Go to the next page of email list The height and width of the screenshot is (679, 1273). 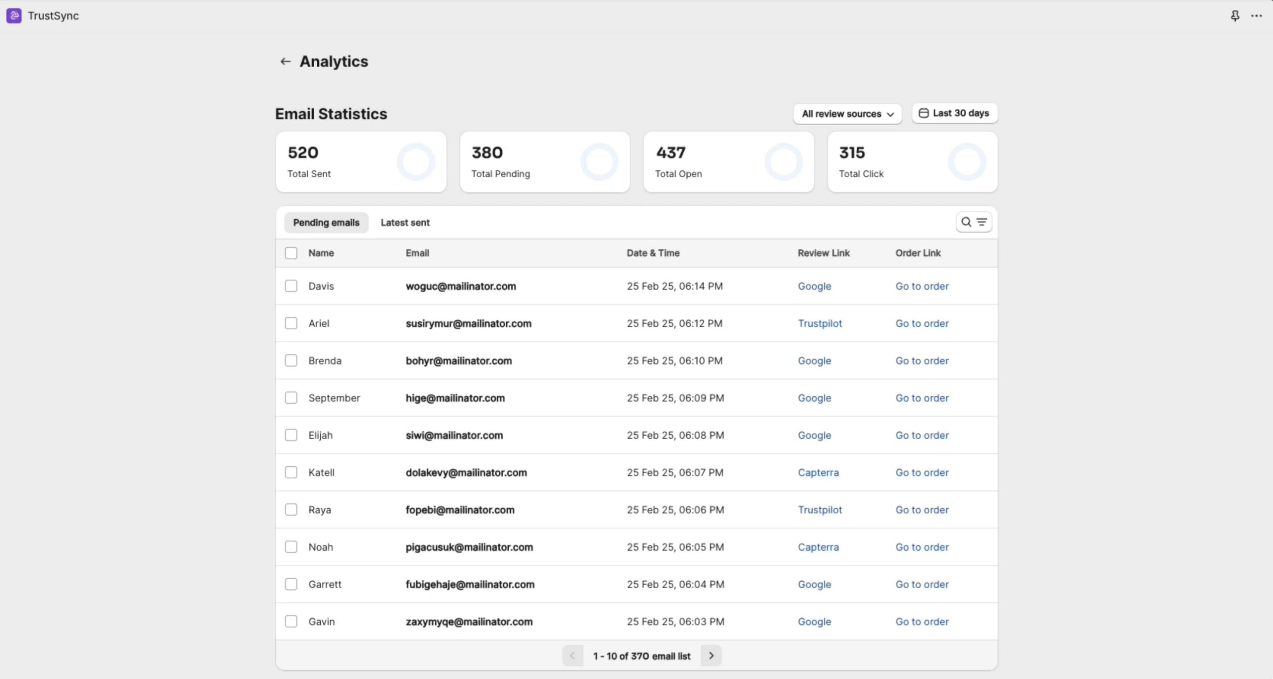711,656
